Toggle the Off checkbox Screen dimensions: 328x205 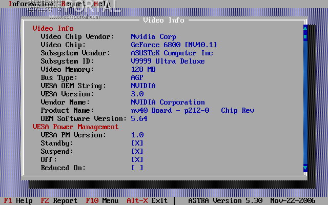[x=137, y=159]
